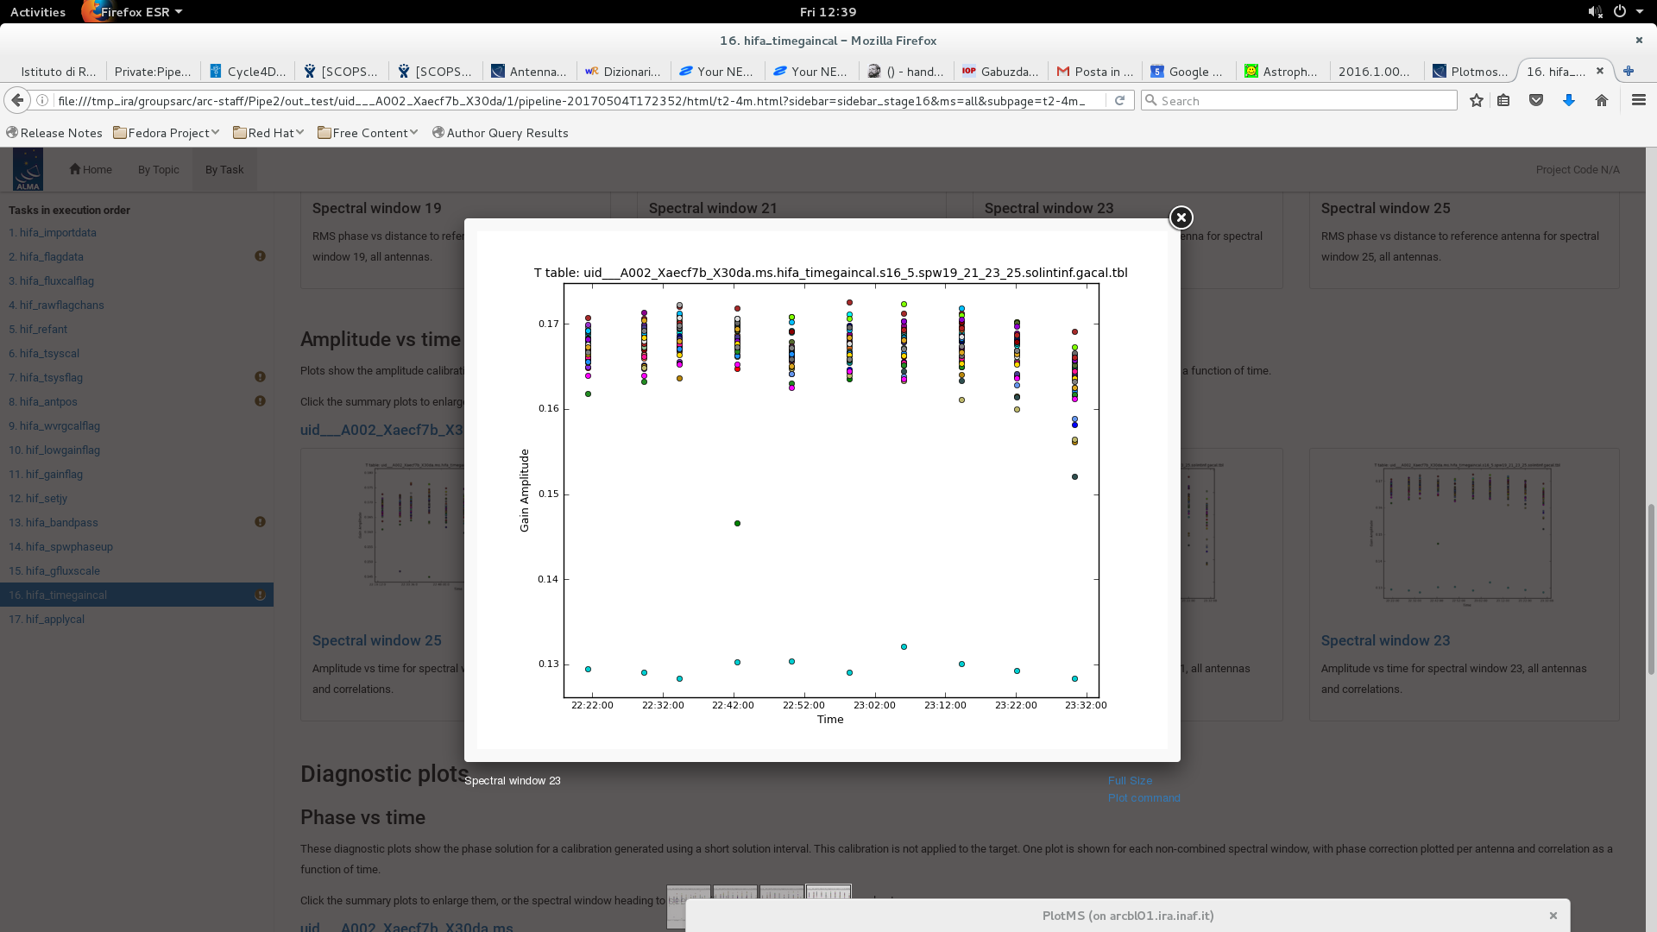Click warning badge next to hifa_antpos

[260, 401]
